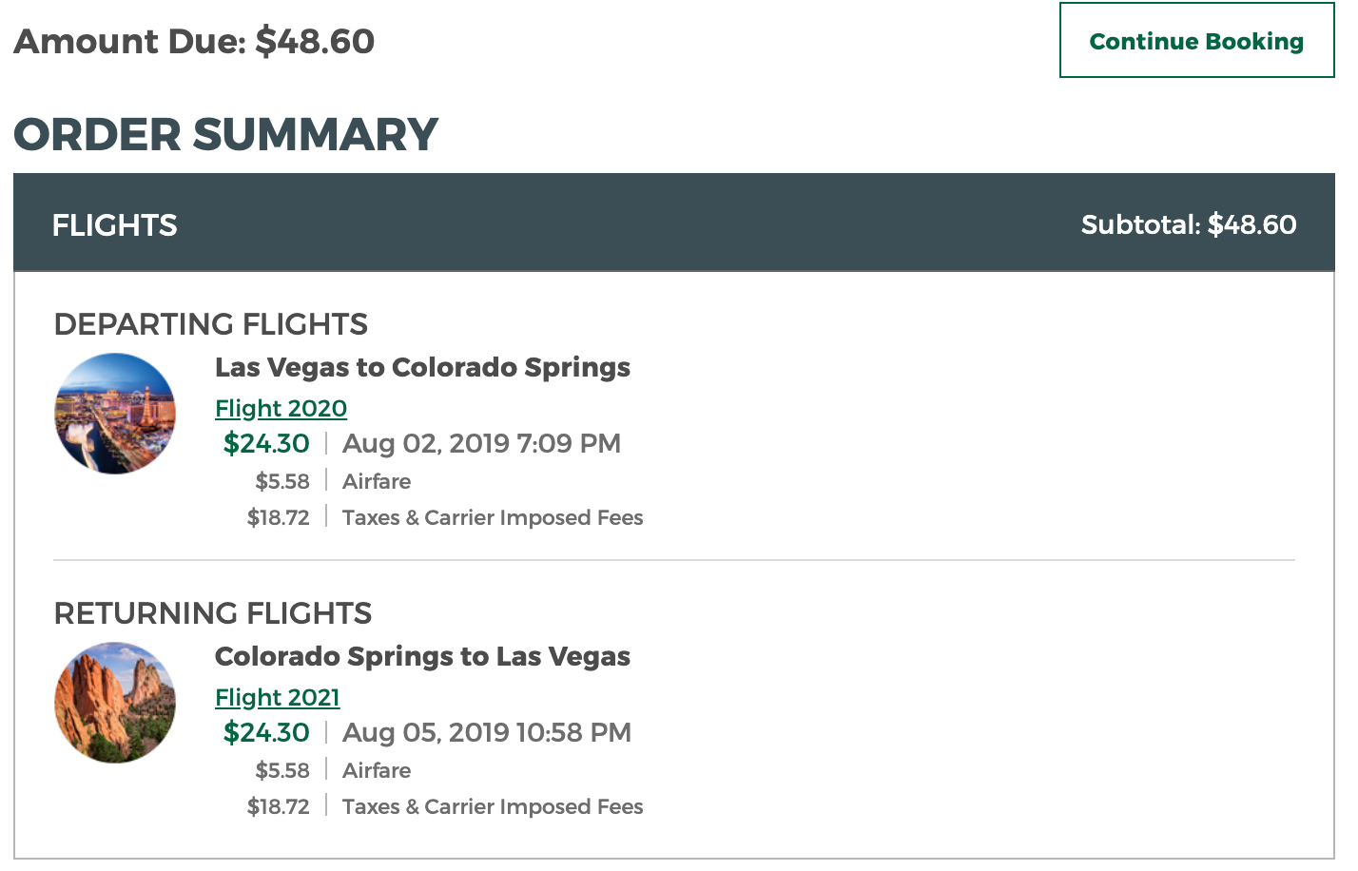The height and width of the screenshot is (871, 1358).
Task: Click the Las Vegas skyline thumbnail
Action: (x=115, y=414)
